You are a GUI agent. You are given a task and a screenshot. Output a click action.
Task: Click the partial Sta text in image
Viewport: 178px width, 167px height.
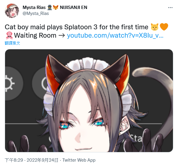click(x=136, y=138)
